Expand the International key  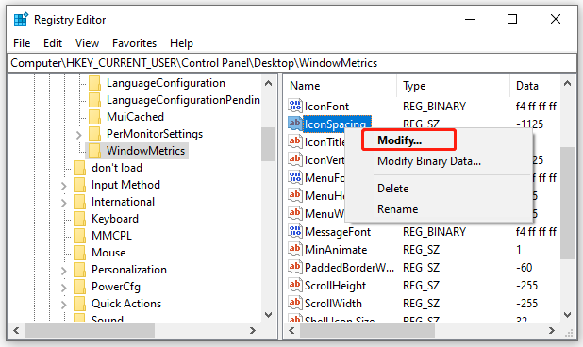(63, 203)
